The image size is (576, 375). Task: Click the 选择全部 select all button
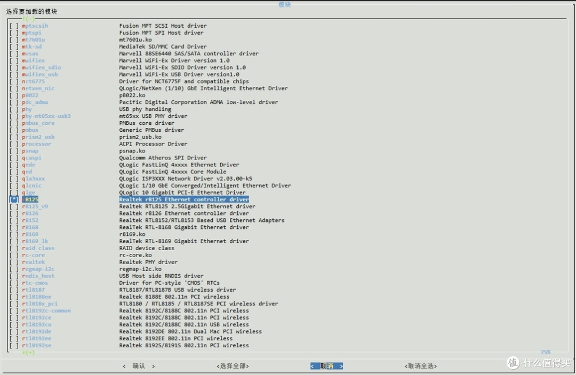pyautogui.click(x=233, y=366)
